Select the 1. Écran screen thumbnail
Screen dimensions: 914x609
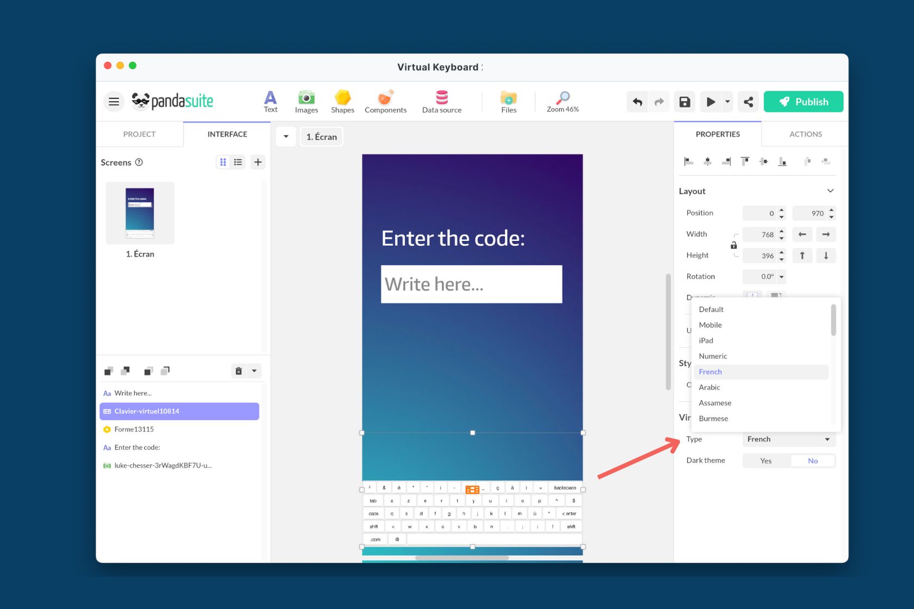pyautogui.click(x=140, y=213)
